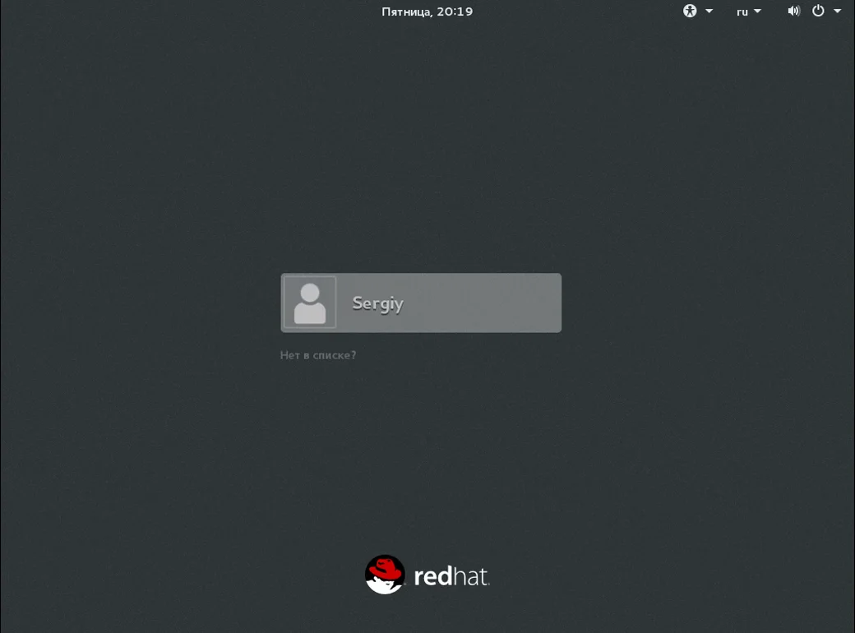Screen dimensions: 855x633
Task: Expand the accessibility menu arrow
Action: tap(709, 11)
